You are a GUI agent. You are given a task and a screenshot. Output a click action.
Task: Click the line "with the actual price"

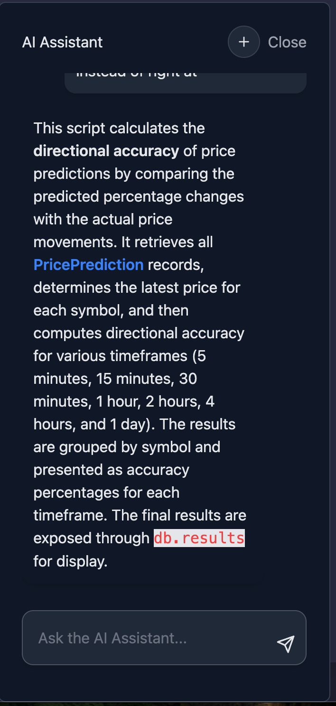tap(103, 219)
